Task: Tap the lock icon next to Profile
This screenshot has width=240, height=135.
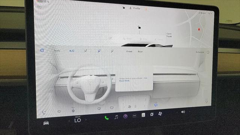Action: (x=124, y=7)
